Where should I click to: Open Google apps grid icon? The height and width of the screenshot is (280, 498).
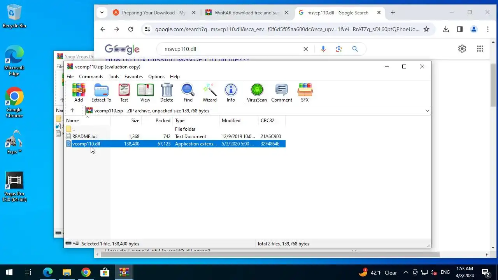coord(480,49)
